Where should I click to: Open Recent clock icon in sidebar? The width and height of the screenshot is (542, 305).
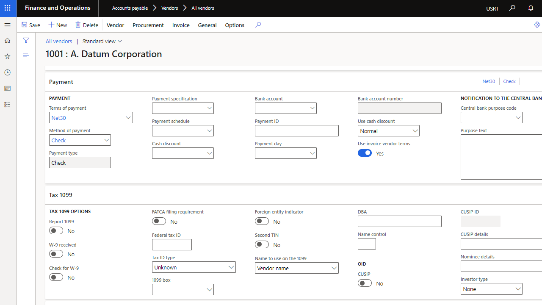coord(7,72)
